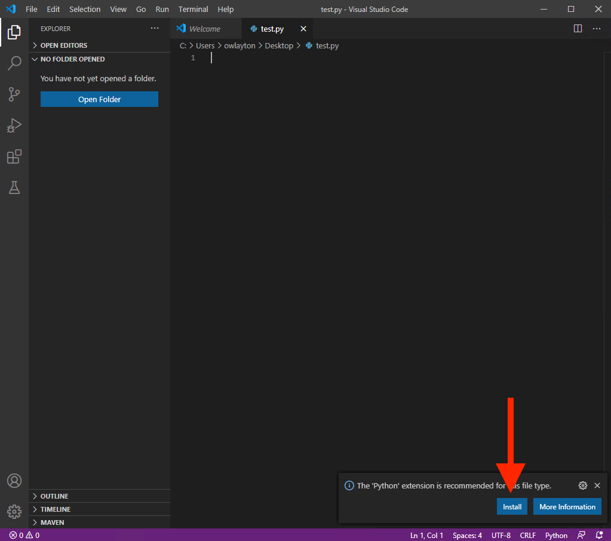
Task: Open the Extensions view icon
Action: click(x=14, y=156)
